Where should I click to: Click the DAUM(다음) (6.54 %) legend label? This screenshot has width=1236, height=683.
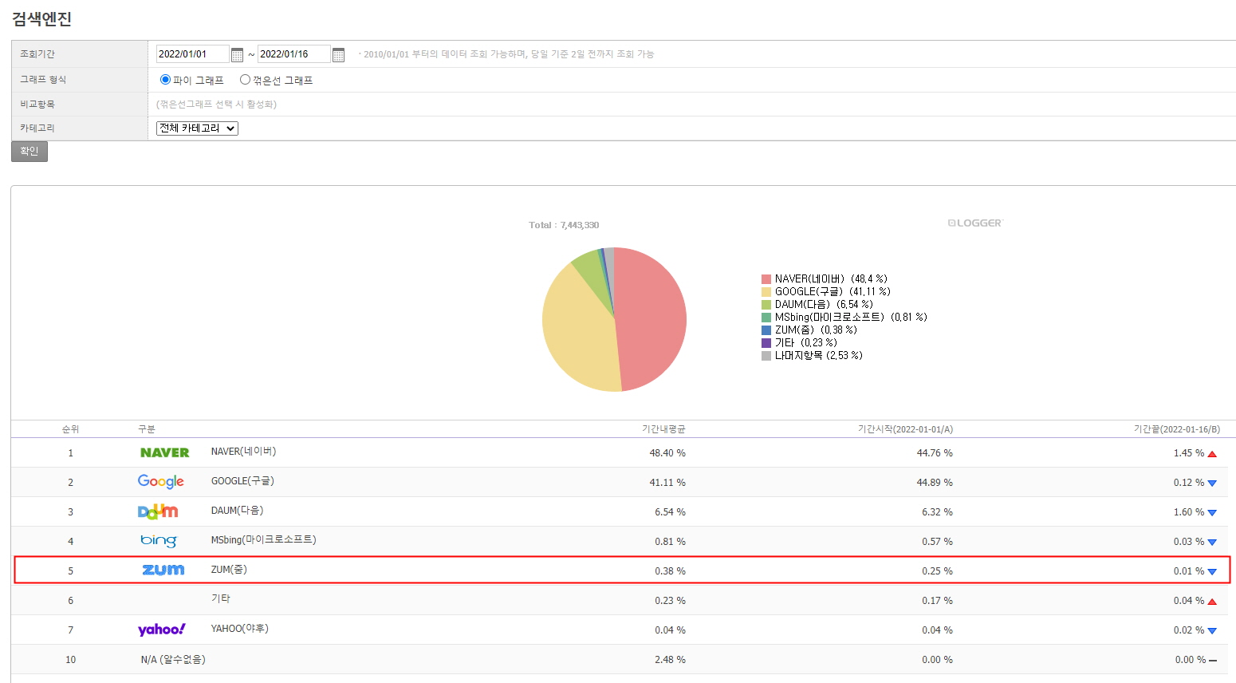[824, 305]
